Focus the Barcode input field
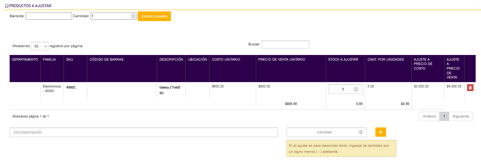The height and width of the screenshot is (166, 481). 49,16
